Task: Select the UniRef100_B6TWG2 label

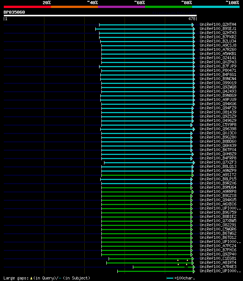Action: [x=218, y=233]
